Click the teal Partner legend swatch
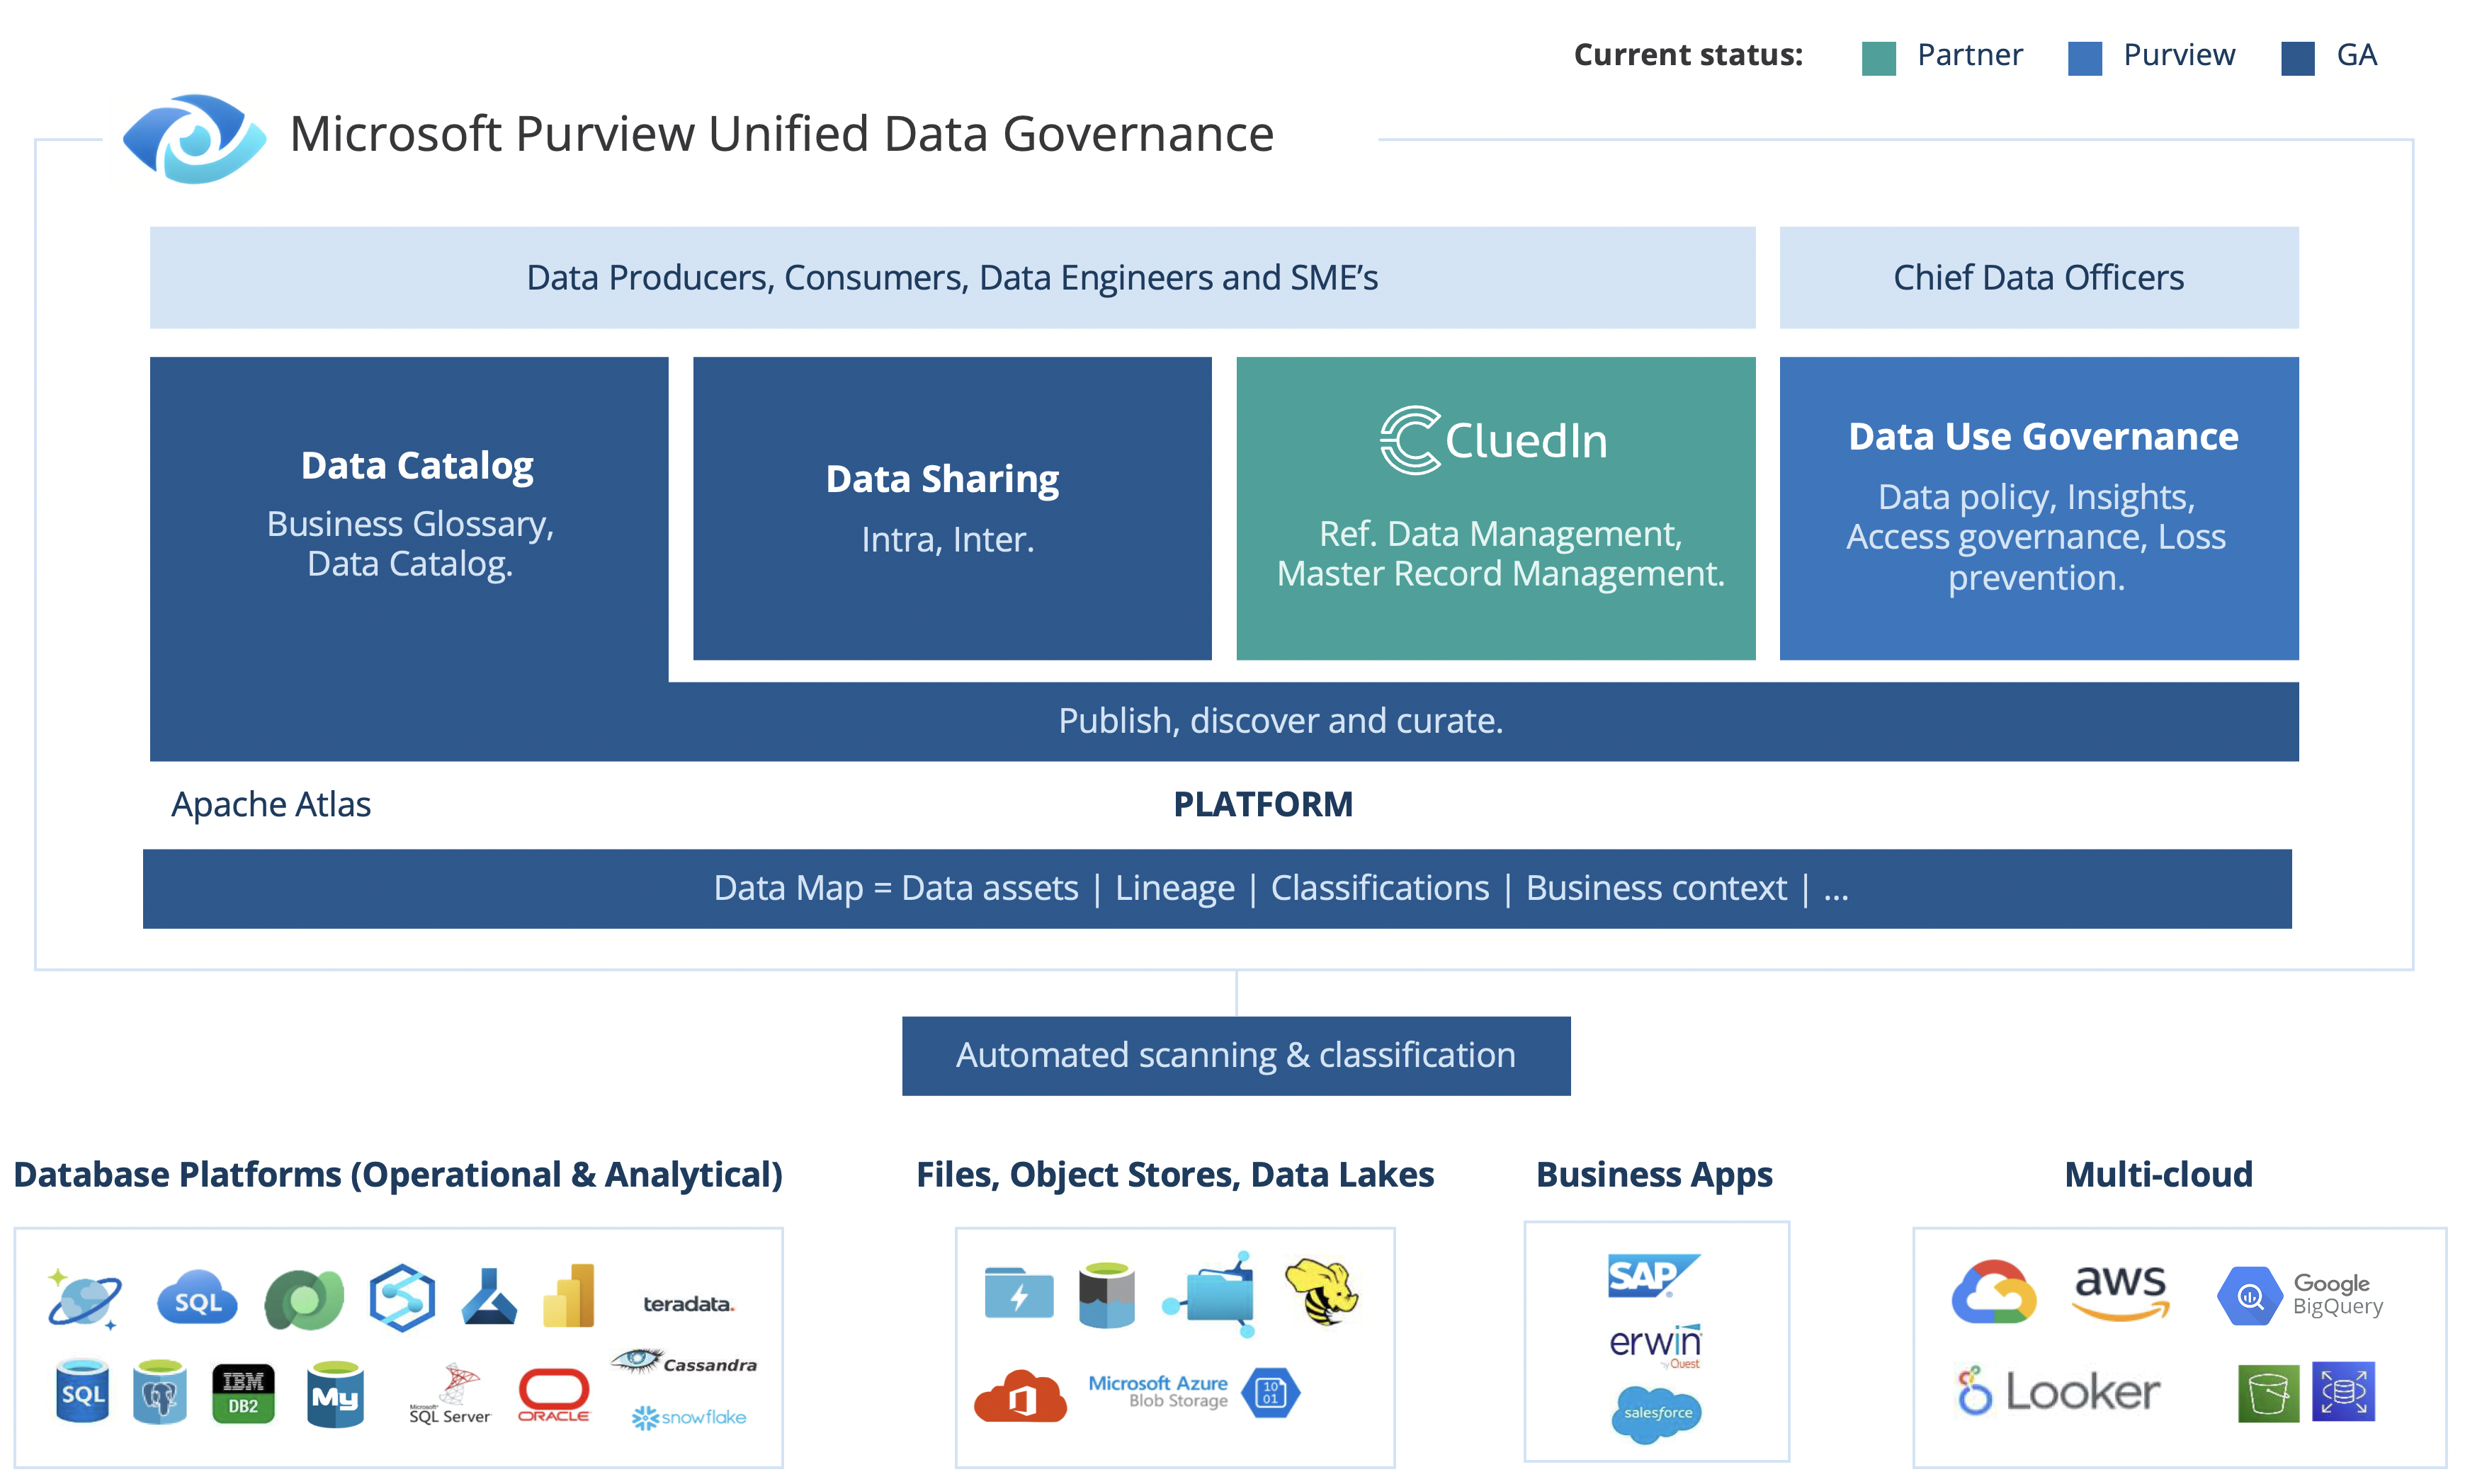 tap(1878, 58)
